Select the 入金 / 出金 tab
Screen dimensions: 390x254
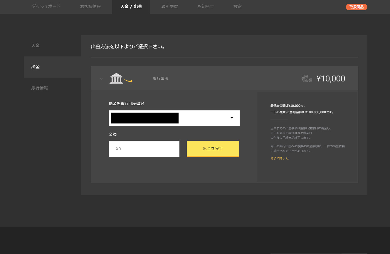tap(131, 6)
